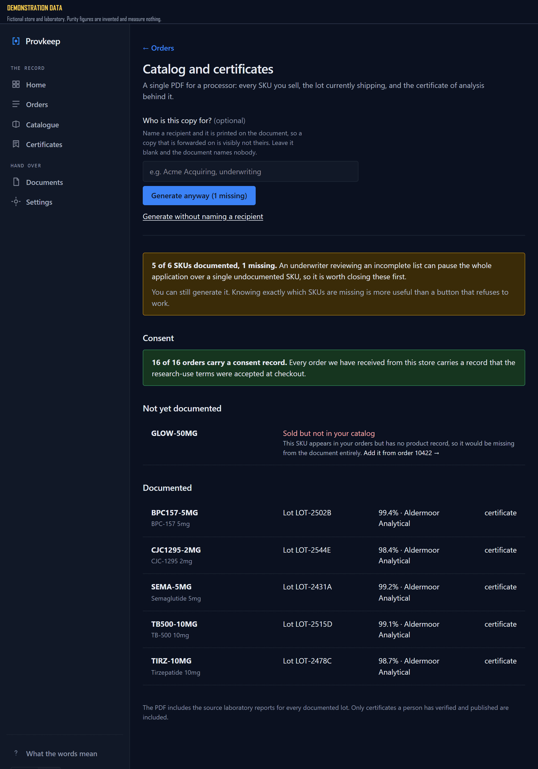Click the Provkeep logo icon
This screenshot has height=769, width=538.
16,41
